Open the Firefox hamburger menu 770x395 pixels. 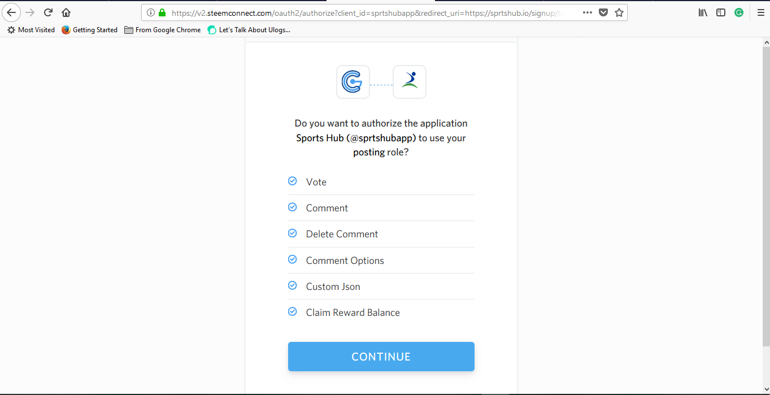[x=760, y=12]
